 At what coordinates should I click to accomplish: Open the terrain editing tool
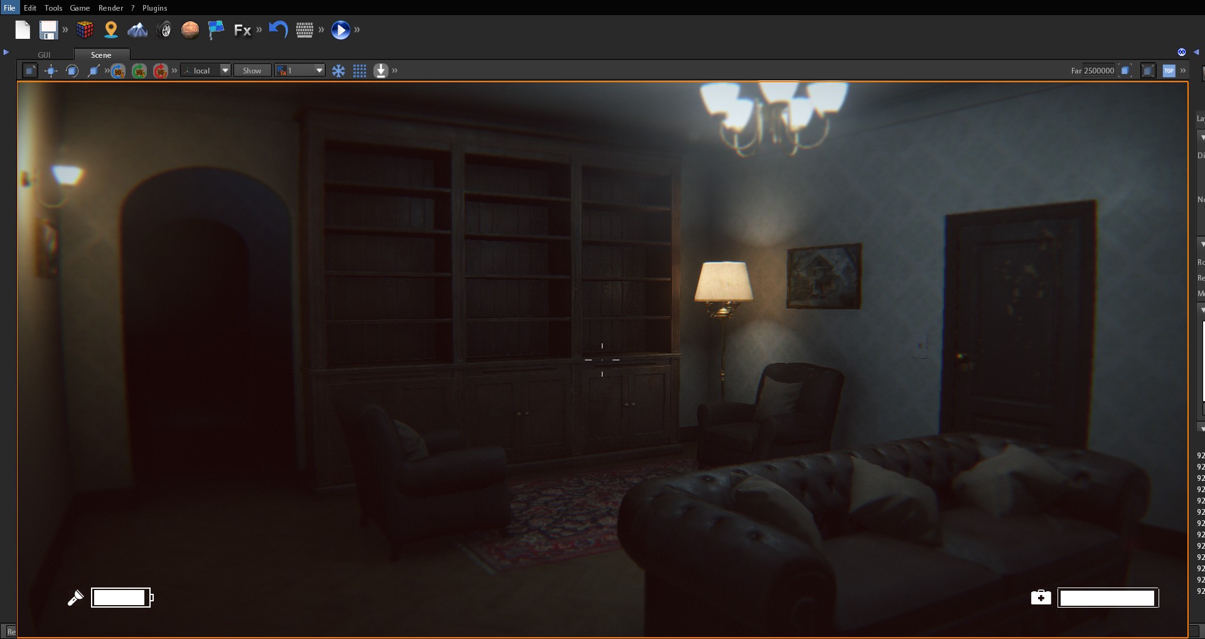click(x=137, y=30)
